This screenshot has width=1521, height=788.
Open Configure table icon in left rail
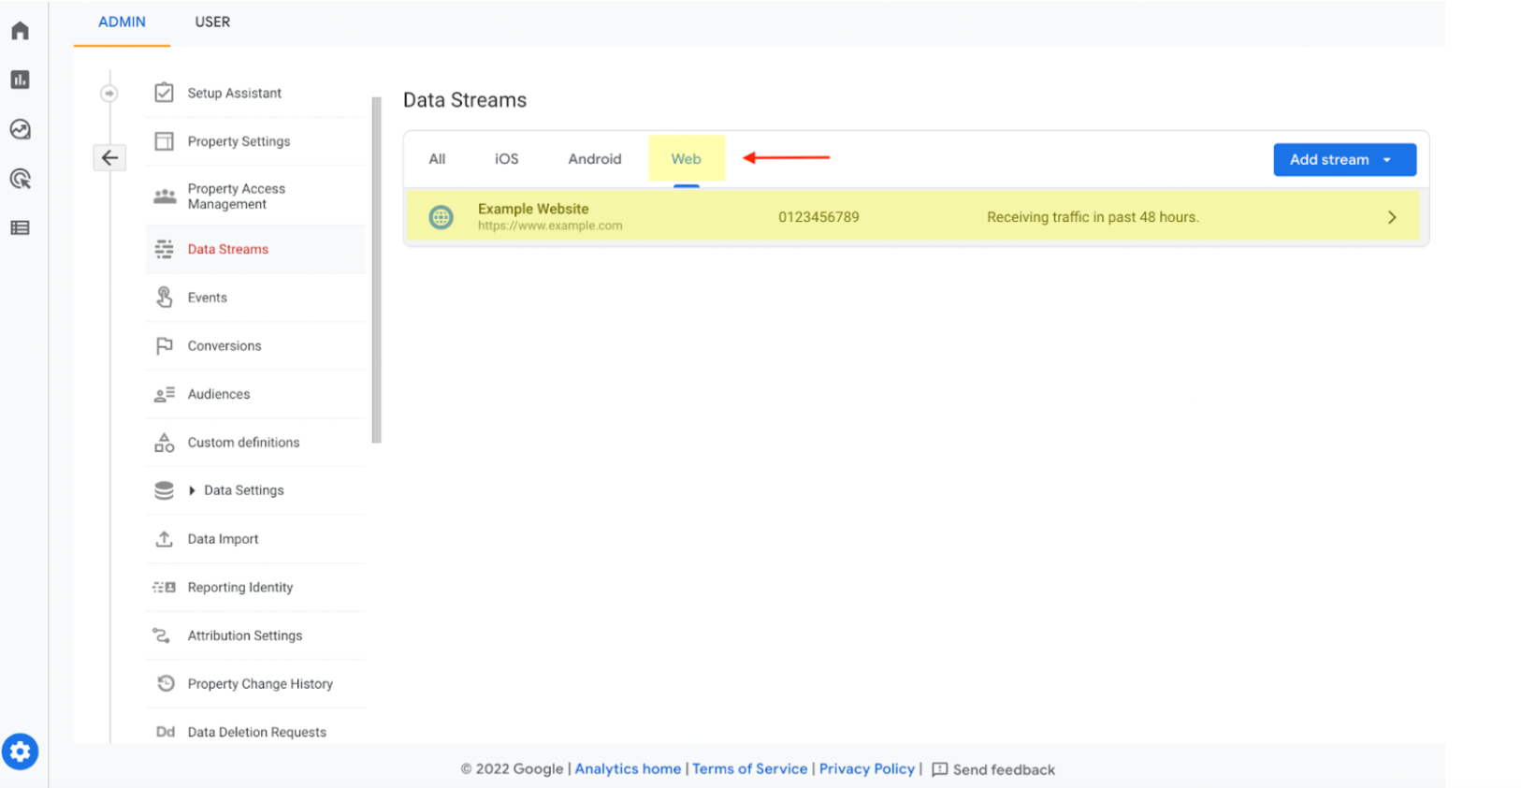tap(21, 227)
